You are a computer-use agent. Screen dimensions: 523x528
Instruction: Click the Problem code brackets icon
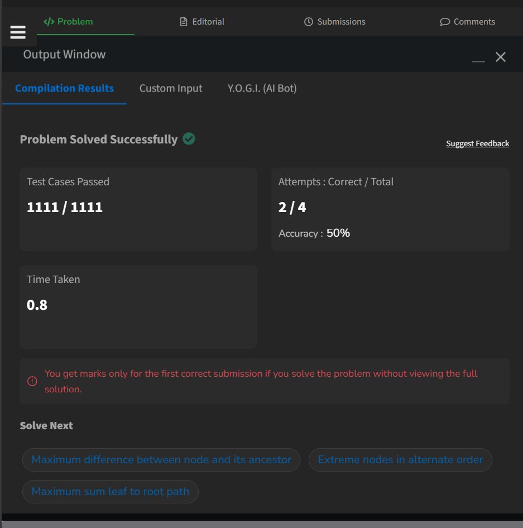point(49,22)
